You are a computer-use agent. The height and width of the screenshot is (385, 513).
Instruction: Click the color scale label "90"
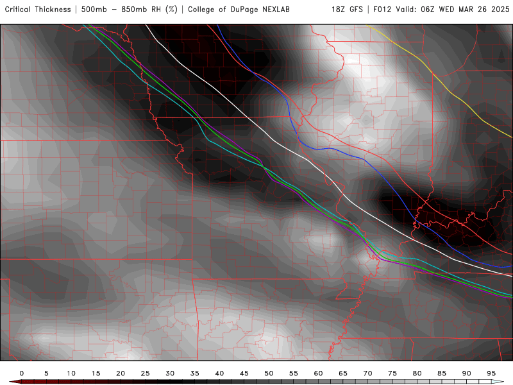467,373
